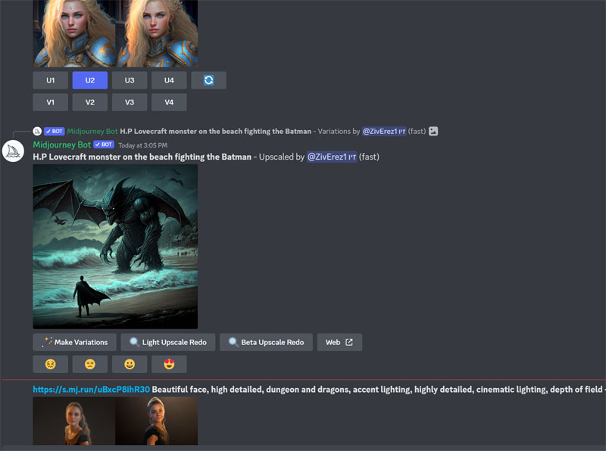Show @ZivErez1 mention in upscaled message

tap(332, 157)
